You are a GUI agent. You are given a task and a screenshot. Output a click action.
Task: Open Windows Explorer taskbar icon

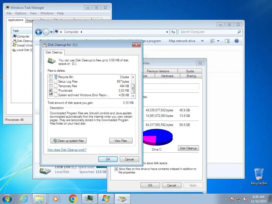[39, 199]
